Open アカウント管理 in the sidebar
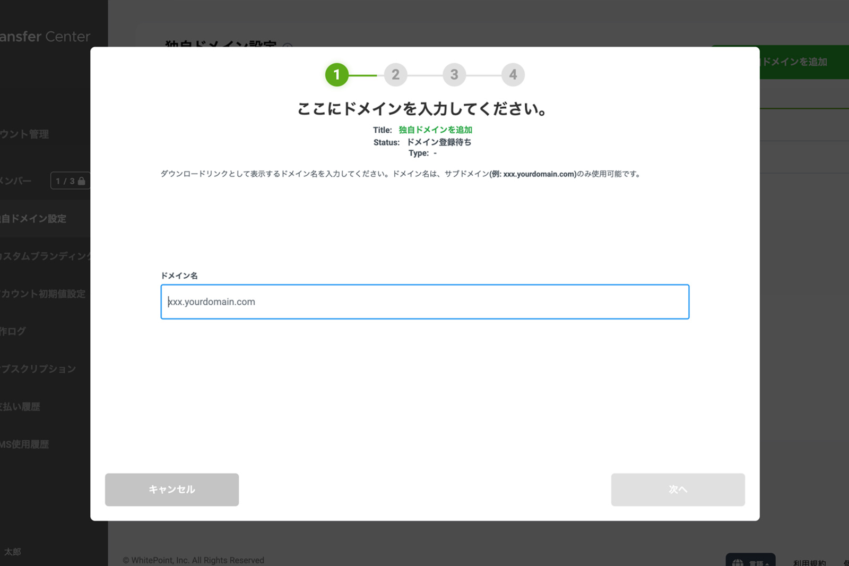The width and height of the screenshot is (849, 566). click(24, 134)
